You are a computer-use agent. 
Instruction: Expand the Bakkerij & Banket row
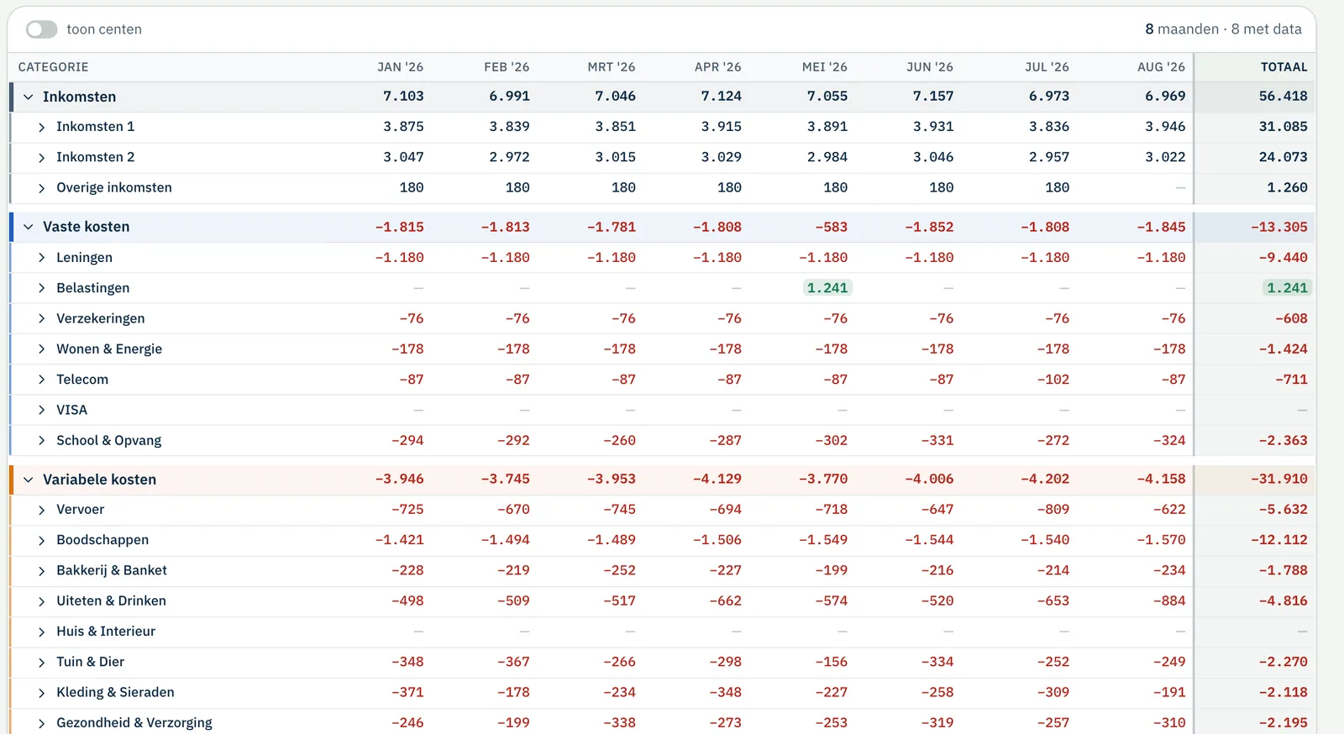click(42, 571)
